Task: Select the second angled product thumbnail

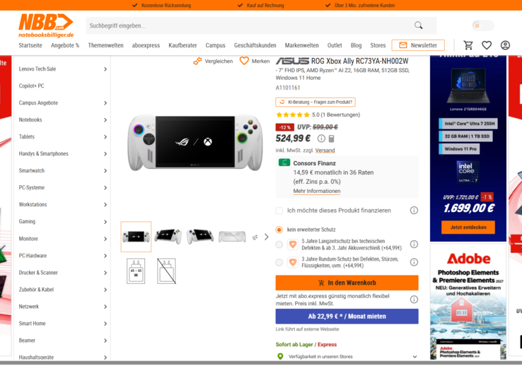Action: click(x=168, y=237)
